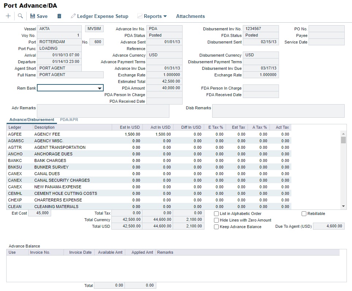Viewport: 352px width, 291px height.
Task: Check Hide Lines with Zero Amount
Action: [216, 220]
